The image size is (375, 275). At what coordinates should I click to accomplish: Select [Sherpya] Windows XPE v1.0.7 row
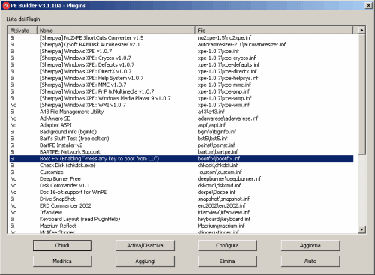[x=181, y=51]
